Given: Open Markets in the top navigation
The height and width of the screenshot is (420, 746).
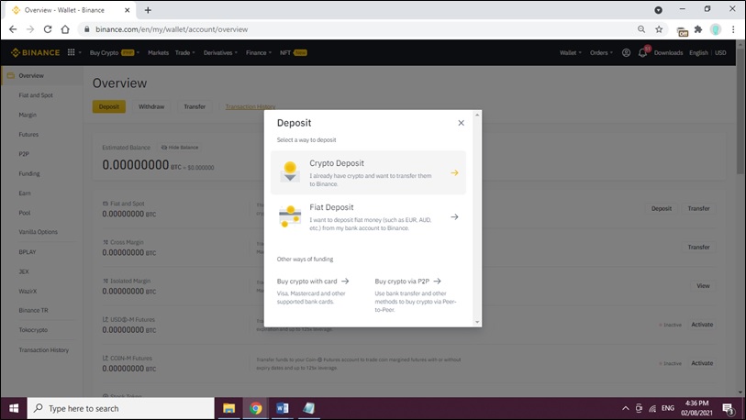Looking at the screenshot, I should [x=158, y=53].
